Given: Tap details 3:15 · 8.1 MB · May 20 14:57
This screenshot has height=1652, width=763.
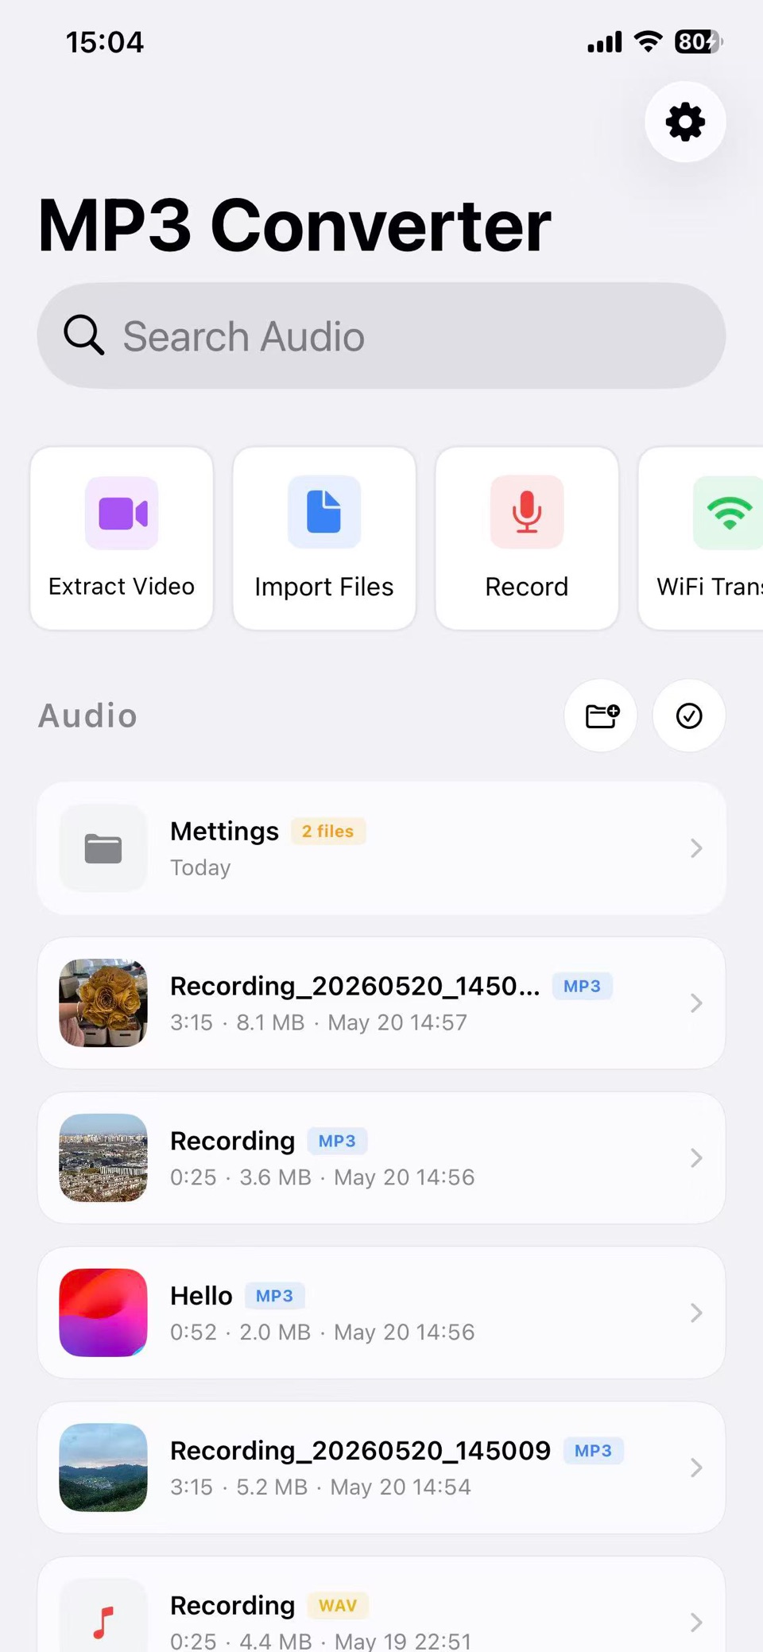Looking at the screenshot, I should 319,1022.
